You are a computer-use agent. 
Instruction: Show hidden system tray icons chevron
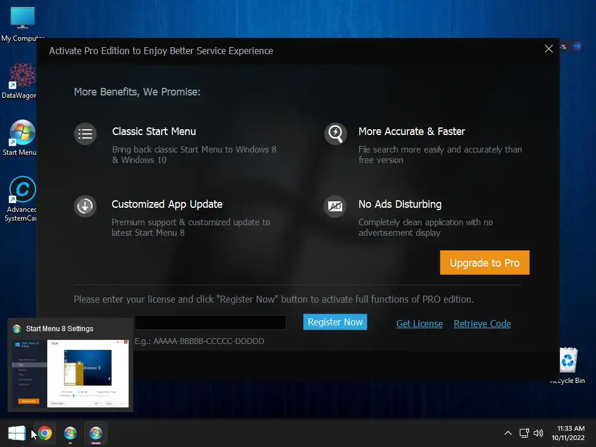[508, 433]
